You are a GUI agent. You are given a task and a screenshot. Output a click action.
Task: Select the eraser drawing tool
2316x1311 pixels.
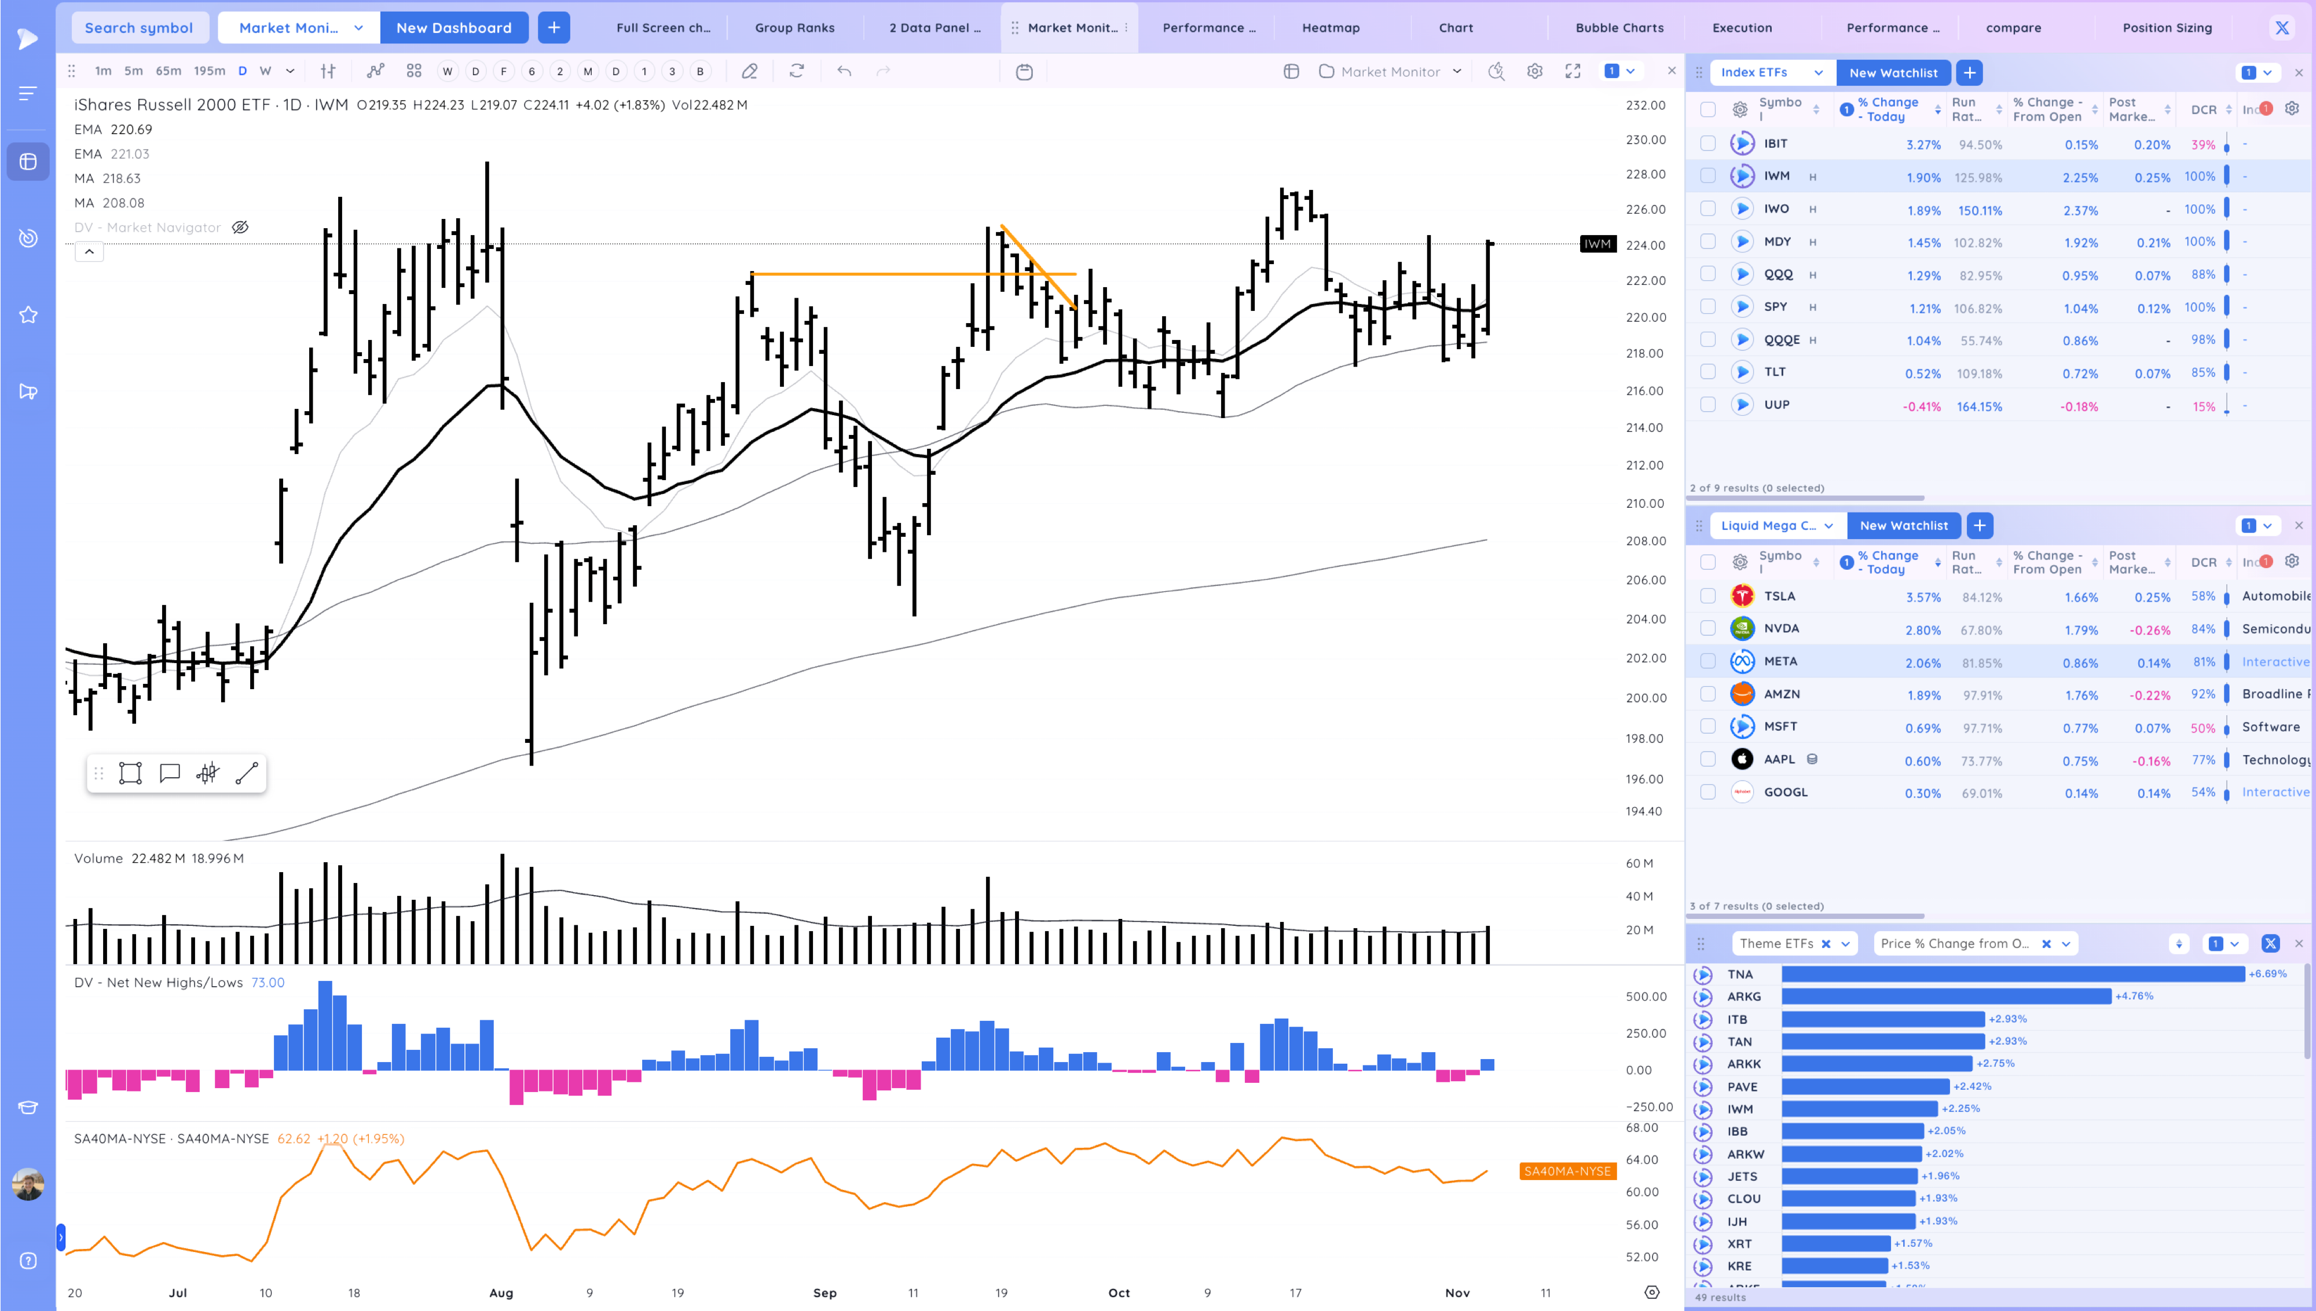pyautogui.click(x=749, y=71)
